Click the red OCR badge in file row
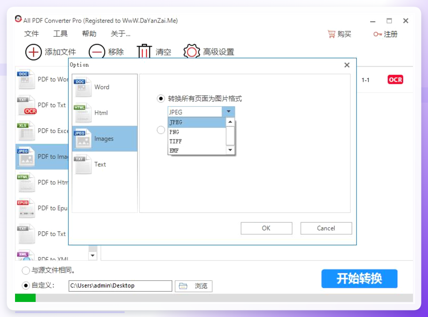 pos(395,80)
